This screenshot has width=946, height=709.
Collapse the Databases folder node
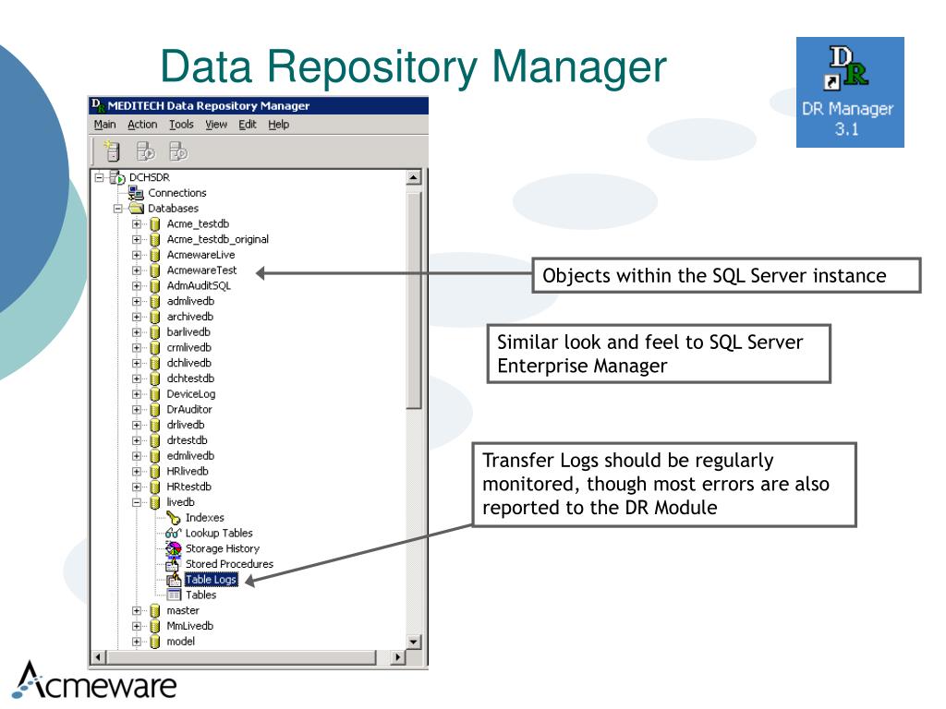click(x=117, y=209)
